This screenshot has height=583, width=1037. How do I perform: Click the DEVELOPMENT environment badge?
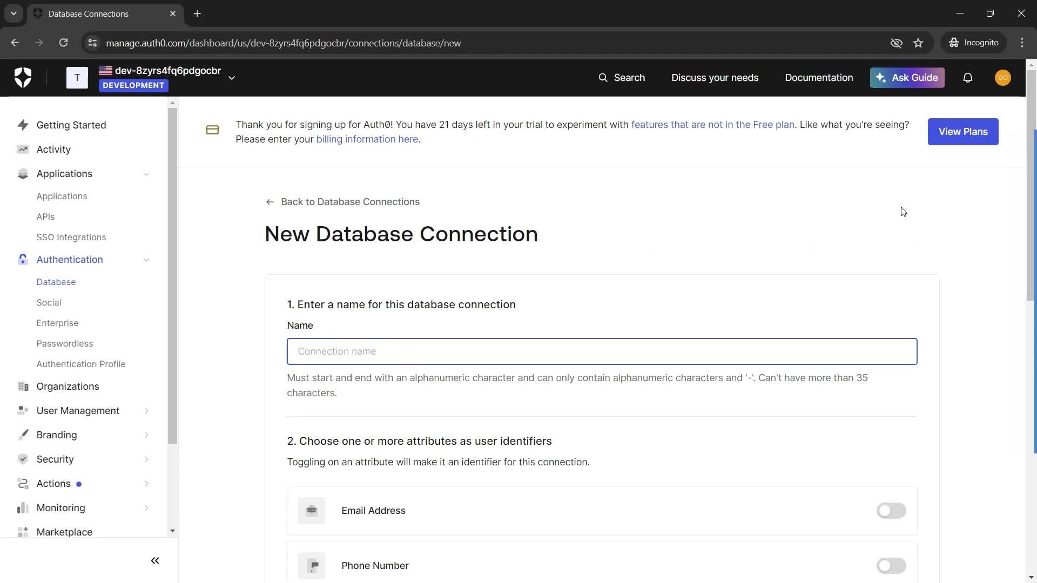point(133,85)
